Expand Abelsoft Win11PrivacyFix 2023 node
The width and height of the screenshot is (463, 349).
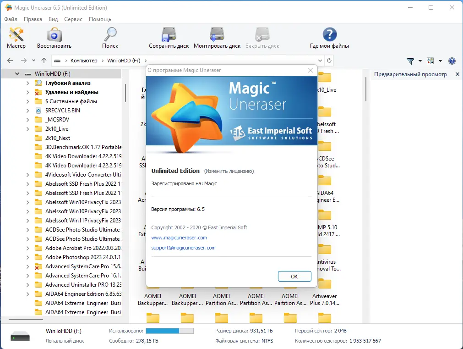click(27, 221)
